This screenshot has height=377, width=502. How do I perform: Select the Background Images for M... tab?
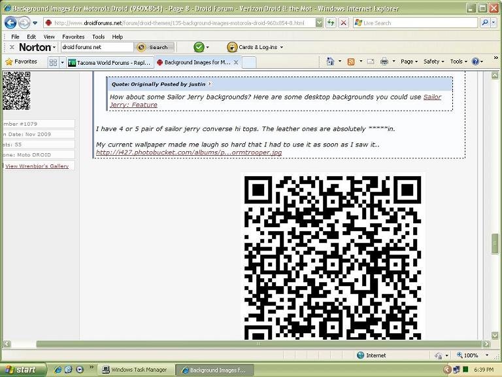point(193,62)
